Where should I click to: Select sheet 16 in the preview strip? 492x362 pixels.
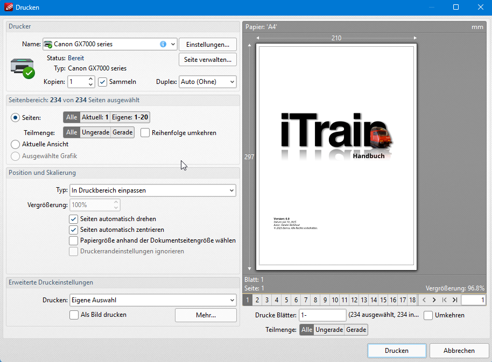(393, 300)
